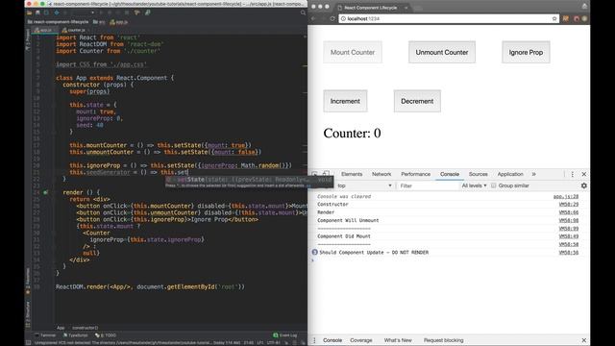Image resolution: width=615 pixels, height=346 pixels.
Task: Open the Elements tab in DevTools
Action: pyautogui.click(x=352, y=174)
